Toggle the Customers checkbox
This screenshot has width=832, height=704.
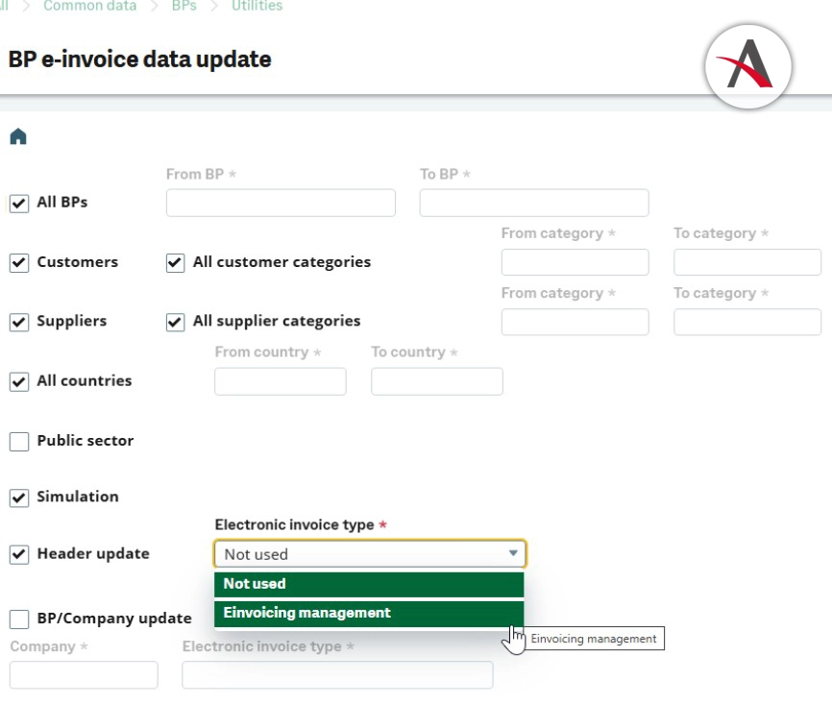pos(19,263)
